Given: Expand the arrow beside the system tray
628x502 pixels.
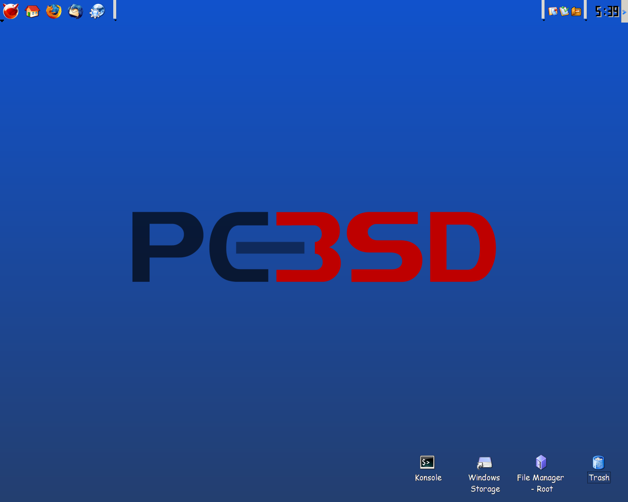Looking at the screenshot, I should point(543,20).
